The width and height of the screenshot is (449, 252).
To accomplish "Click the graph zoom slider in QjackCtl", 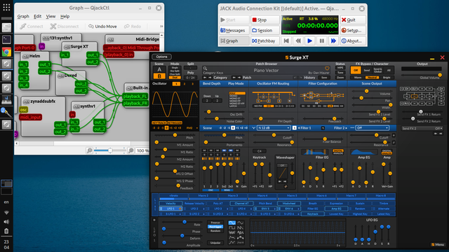I will tap(110, 150).
